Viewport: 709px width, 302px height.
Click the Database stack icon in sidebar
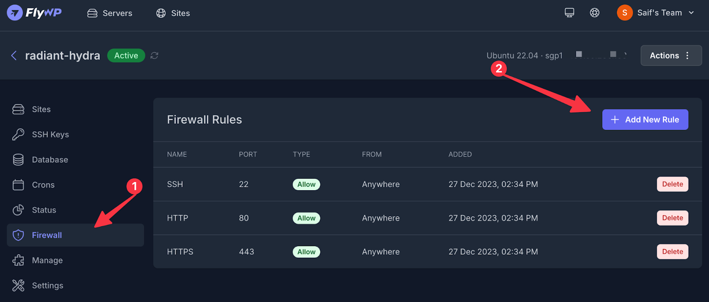(x=18, y=160)
